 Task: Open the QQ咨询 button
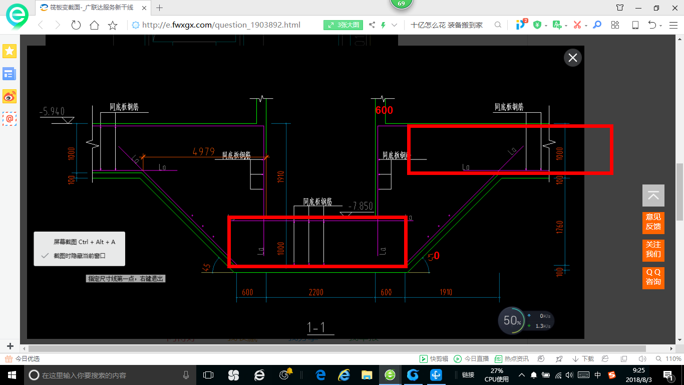coord(653,278)
